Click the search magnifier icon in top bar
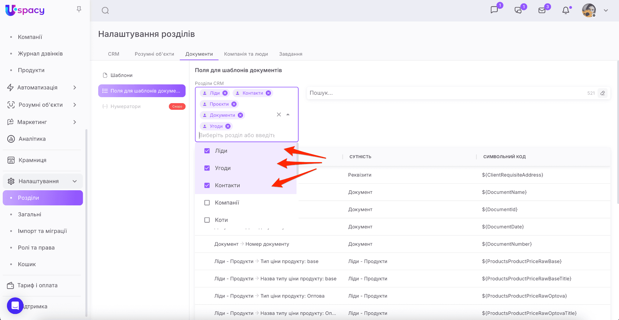619x320 pixels. click(x=105, y=11)
